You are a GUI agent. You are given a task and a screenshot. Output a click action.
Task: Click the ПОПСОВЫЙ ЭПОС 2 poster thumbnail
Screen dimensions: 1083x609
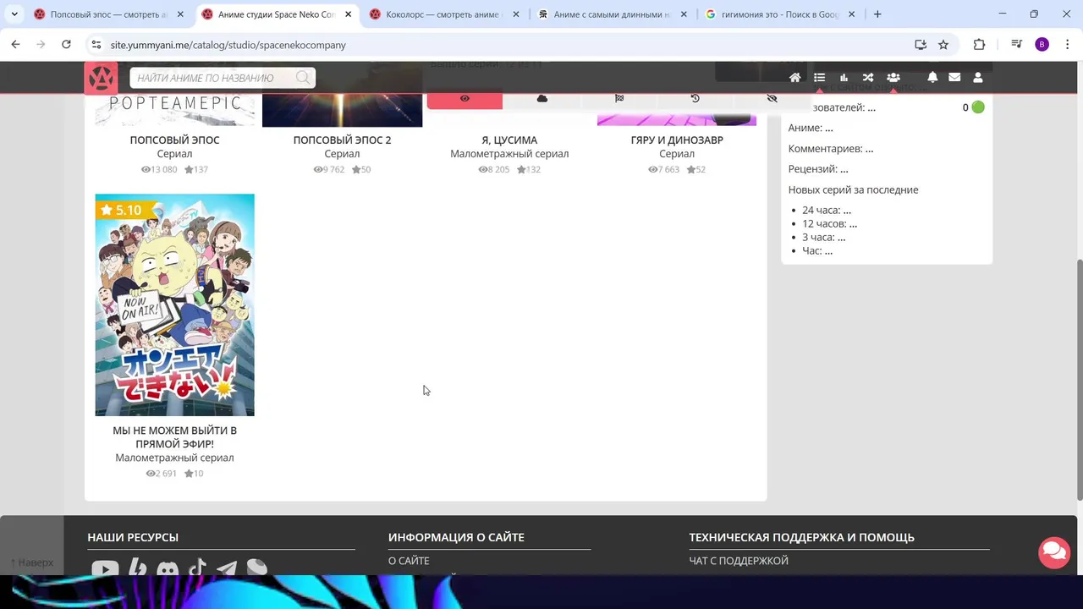342,108
